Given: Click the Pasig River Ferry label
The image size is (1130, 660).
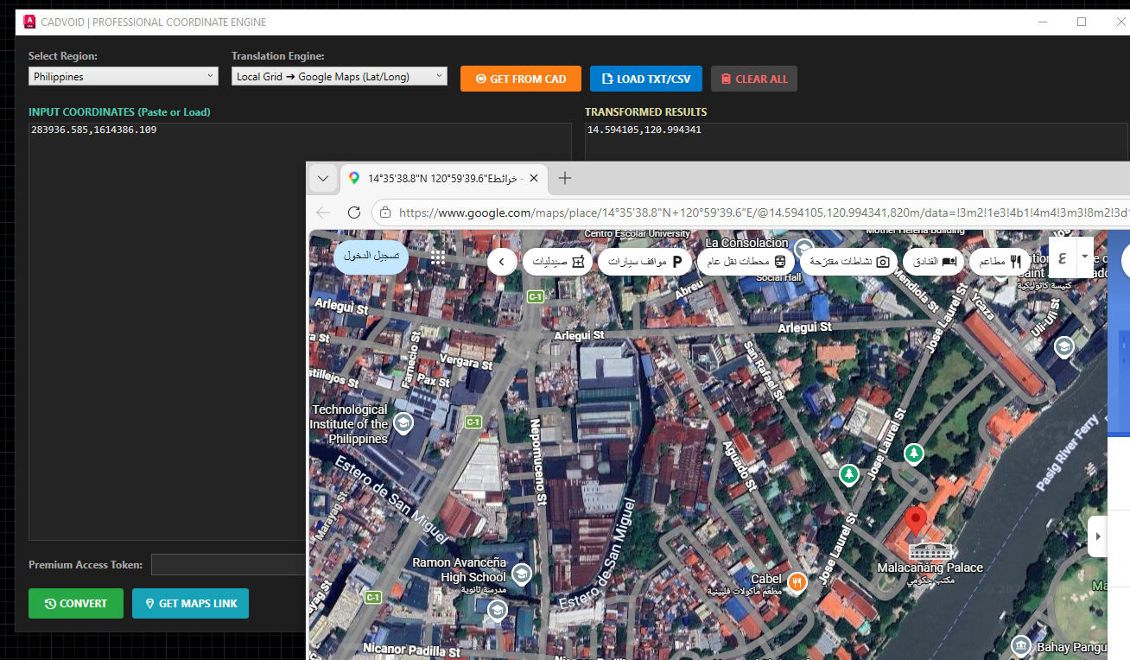Looking at the screenshot, I should pyautogui.click(x=1067, y=453).
